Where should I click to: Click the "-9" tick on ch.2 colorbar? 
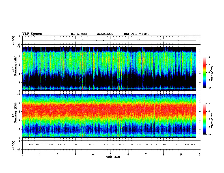(x=209, y=127)
